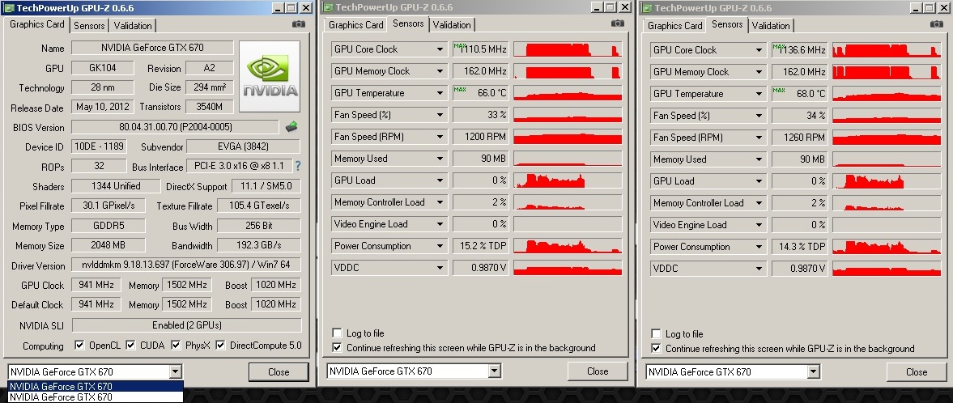Open GPU selector dropdown in middle window
Viewport: 953px width, 403px height.
click(x=494, y=371)
